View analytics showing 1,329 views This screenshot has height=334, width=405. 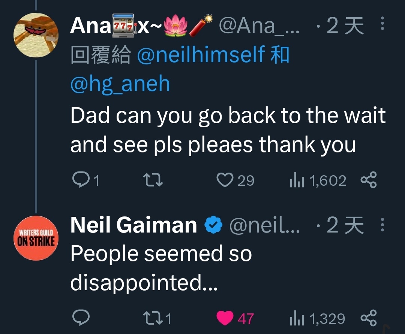pos(318,319)
